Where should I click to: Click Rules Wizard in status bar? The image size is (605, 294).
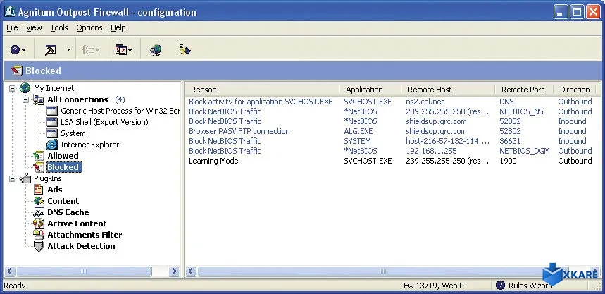pos(530,286)
